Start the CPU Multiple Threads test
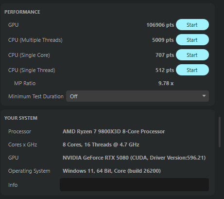This screenshot has width=224, height=199. tap(192, 40)
